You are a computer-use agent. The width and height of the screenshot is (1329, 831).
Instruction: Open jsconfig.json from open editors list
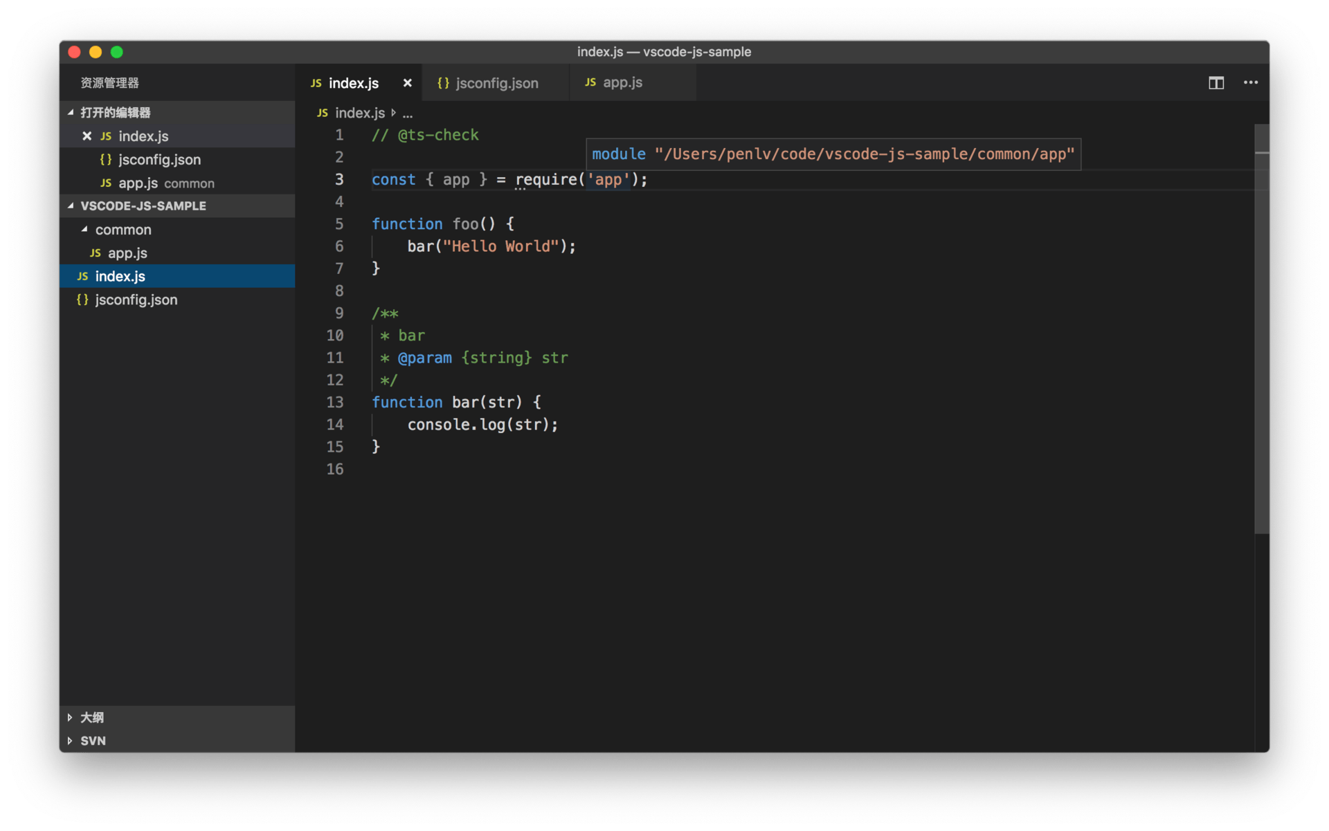178,160
